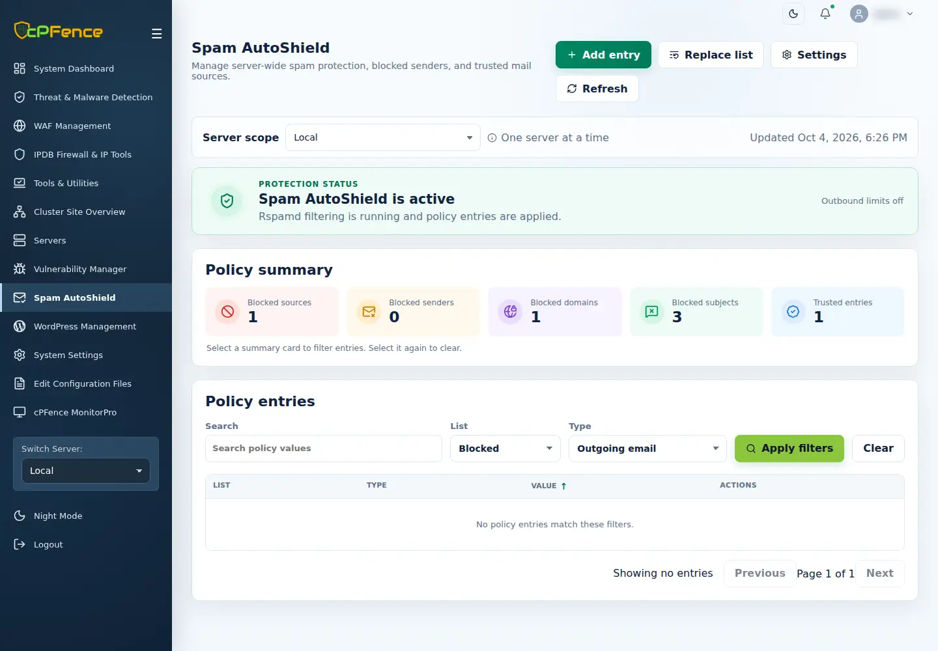Click 'Showing no entries' text
This screenshot has height=651, width=938.
click(663, 573)
